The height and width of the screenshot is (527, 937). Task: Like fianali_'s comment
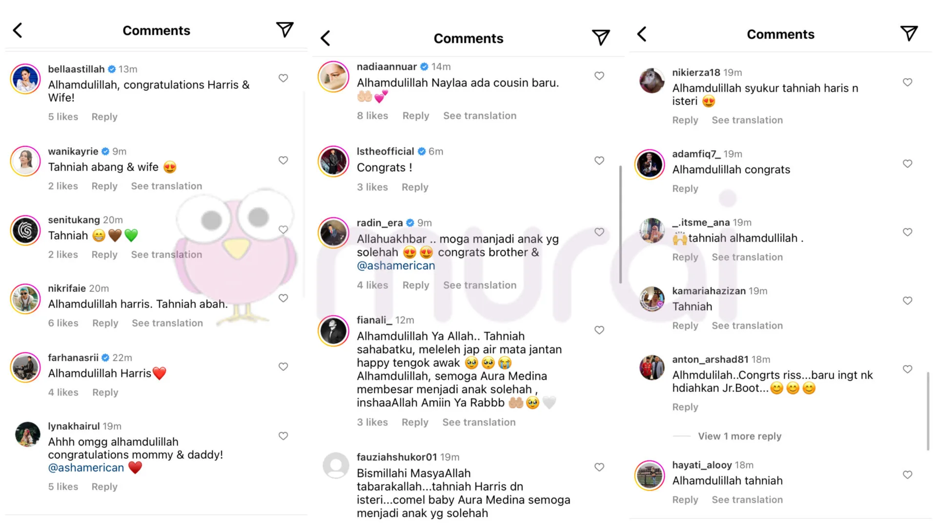tap(599, 330)
